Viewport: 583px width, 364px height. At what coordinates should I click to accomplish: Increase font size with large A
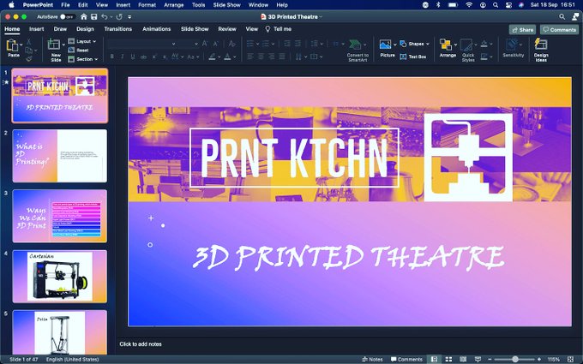point(205,44)
